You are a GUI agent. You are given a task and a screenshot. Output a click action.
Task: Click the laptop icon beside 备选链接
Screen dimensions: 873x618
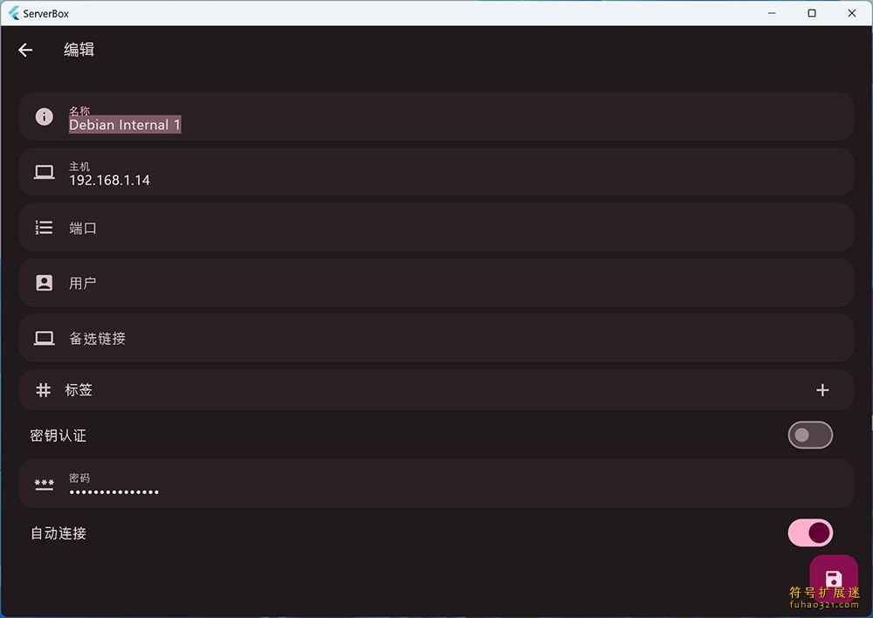(x=44, y=338)
